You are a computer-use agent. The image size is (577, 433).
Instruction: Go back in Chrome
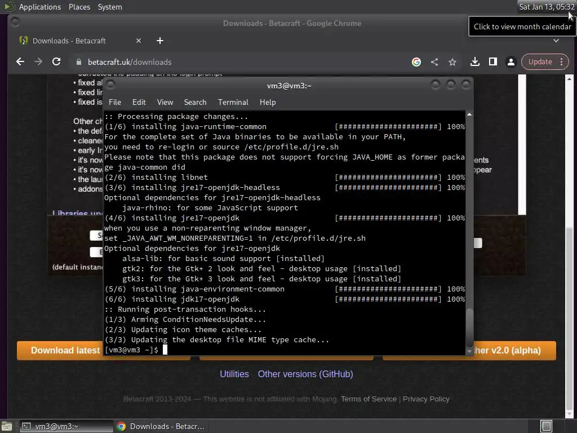20,62
